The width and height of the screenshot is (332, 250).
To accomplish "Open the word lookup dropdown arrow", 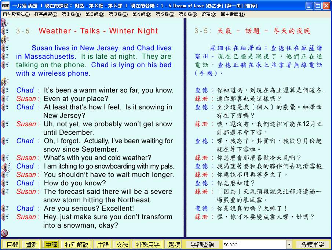I will click(x=289, y=244).
